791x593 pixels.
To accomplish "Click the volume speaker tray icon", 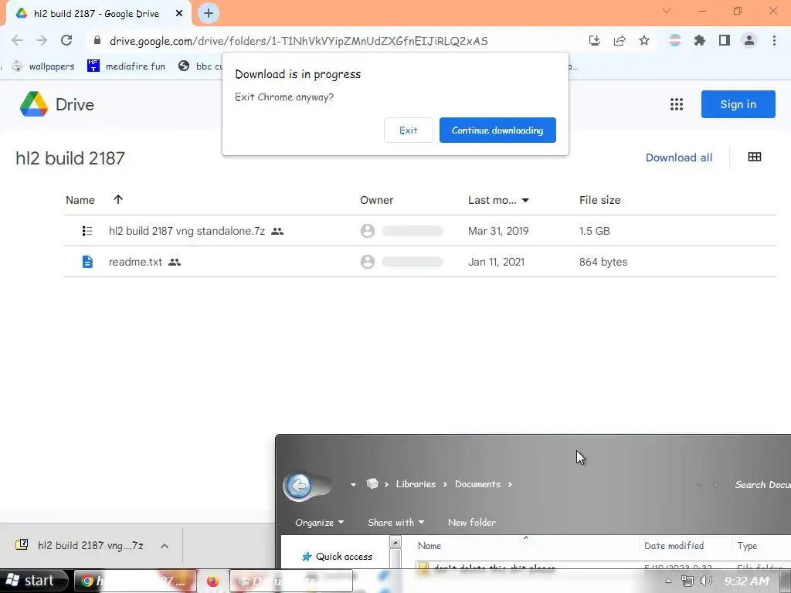I will pos(706,581).
